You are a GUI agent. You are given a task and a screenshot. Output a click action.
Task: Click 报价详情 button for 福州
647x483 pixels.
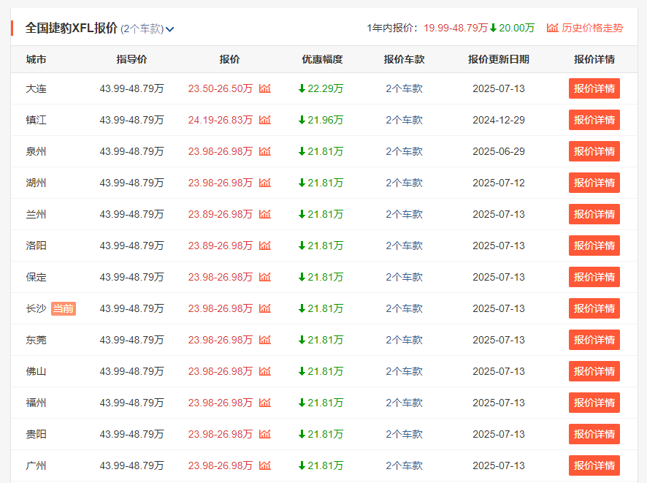(594, 402)
